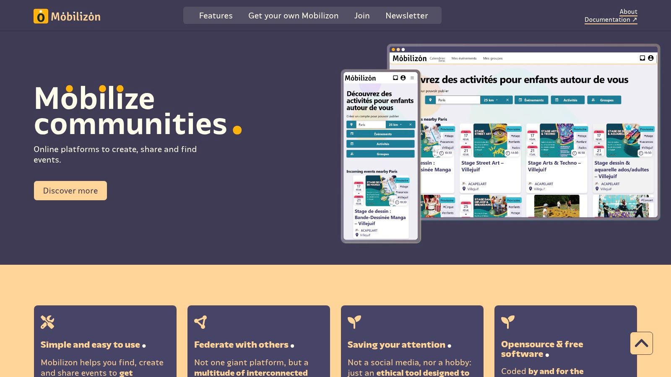Click the Simple and easy to use heading
Image resolution: width=671 pixels, height=377 pixels.
90,345
